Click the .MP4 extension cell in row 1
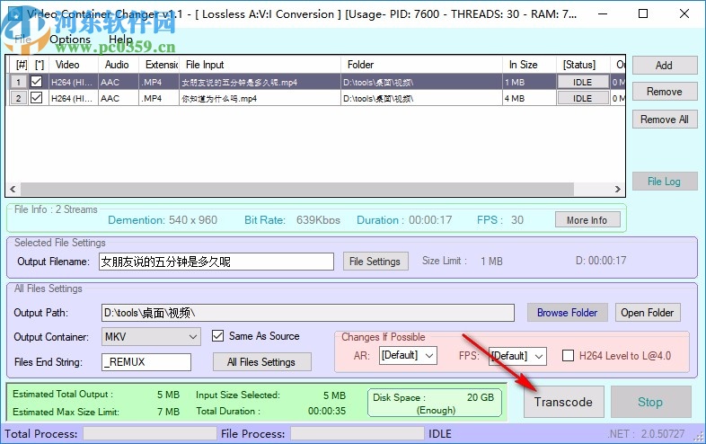Screen dimensions: 706x444 click(159, 82)
